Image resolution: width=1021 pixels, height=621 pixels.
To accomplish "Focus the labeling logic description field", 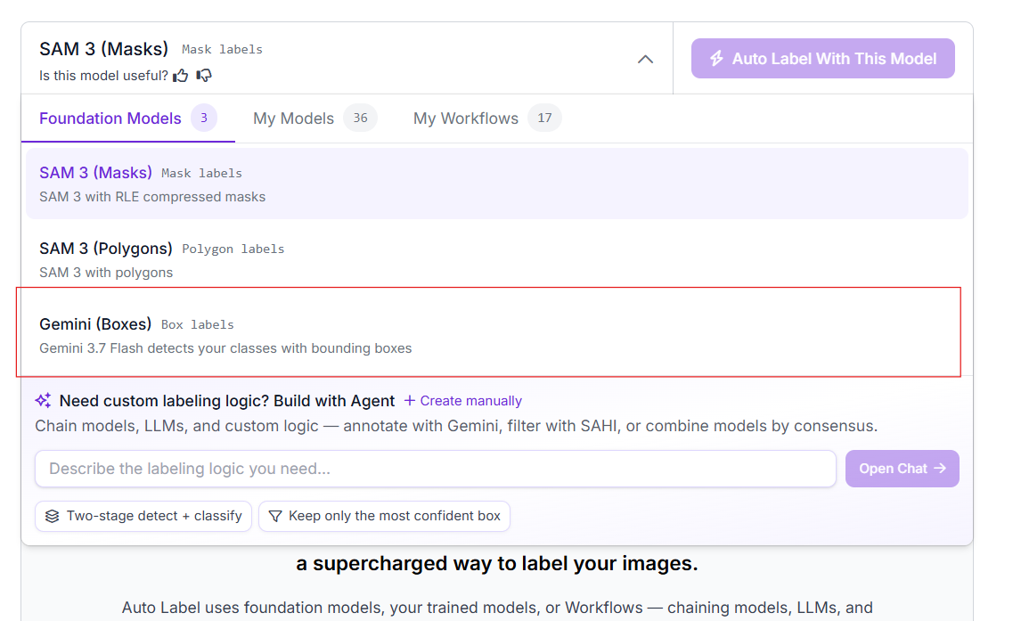I will click(435, 469).
